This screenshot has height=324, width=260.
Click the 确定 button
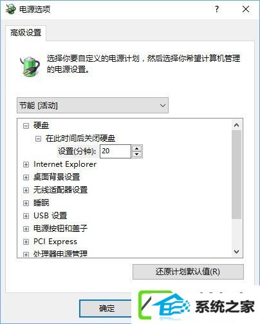[107, 309]
